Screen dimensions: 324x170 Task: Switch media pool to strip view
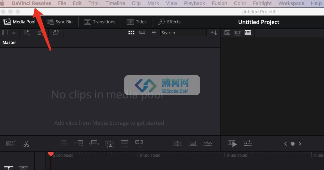[142, 33]
